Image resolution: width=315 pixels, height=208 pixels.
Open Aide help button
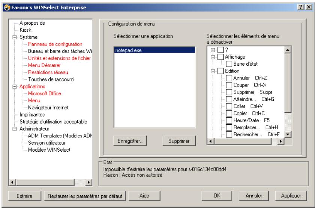(144, 196)
